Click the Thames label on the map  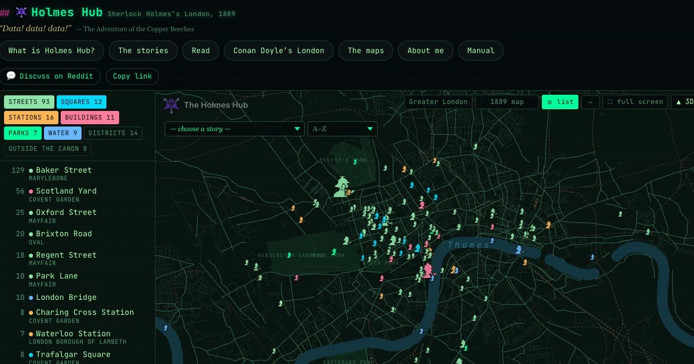tap(468, 245)
